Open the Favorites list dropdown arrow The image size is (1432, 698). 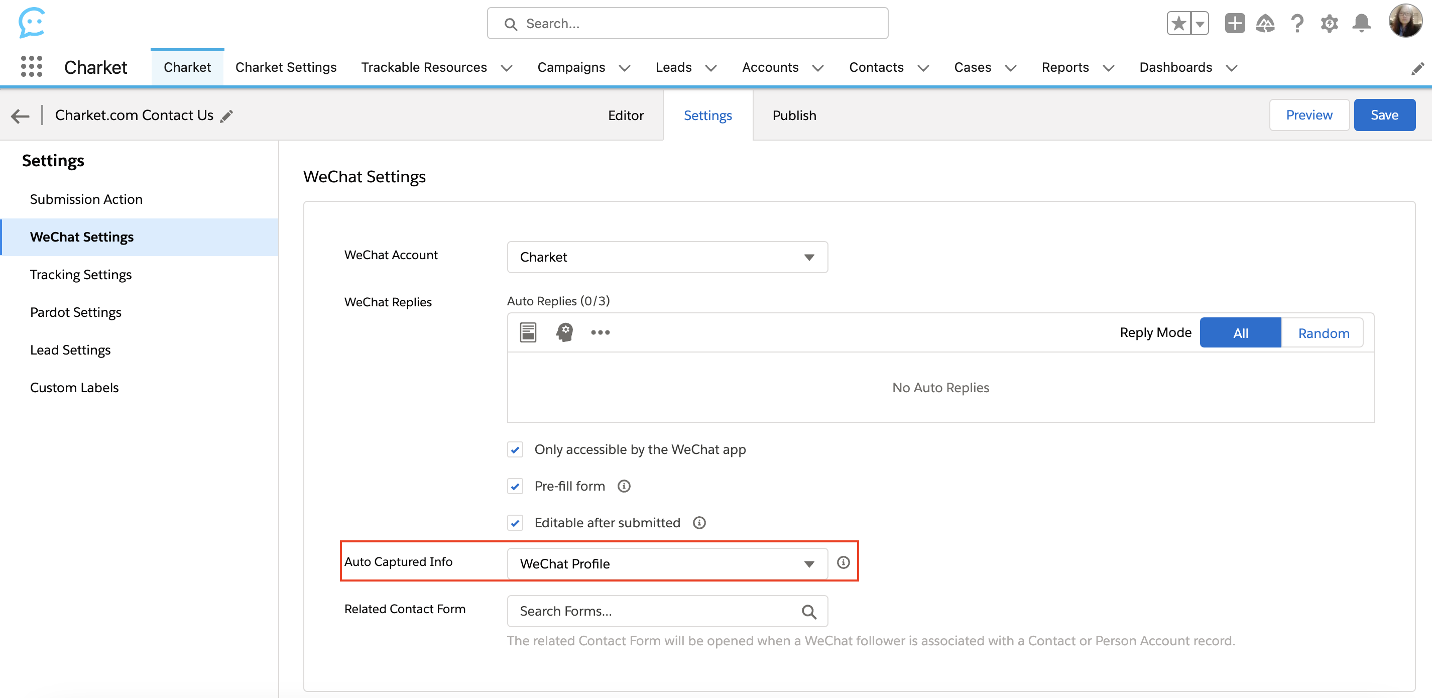coord(1200,24)
